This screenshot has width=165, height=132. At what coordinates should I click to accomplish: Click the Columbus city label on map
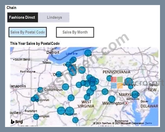click(53, 90)
